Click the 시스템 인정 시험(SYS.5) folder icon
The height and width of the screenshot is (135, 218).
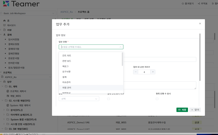coord(8,124)
